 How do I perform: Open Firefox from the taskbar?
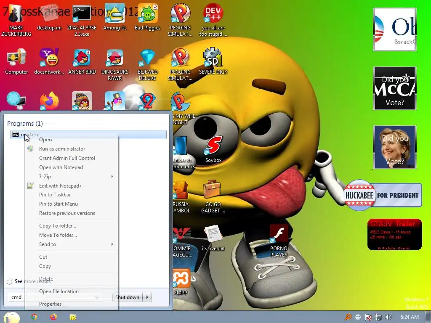point(53,317)
